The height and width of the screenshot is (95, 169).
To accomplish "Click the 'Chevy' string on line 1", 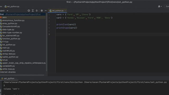I will 85,15.
